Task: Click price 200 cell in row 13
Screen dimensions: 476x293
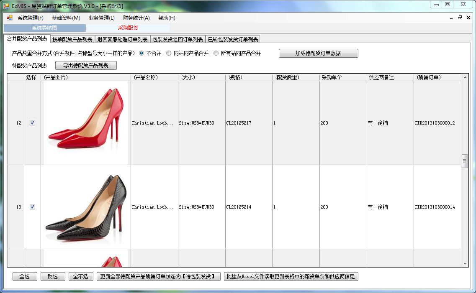Action: [343, 207]
